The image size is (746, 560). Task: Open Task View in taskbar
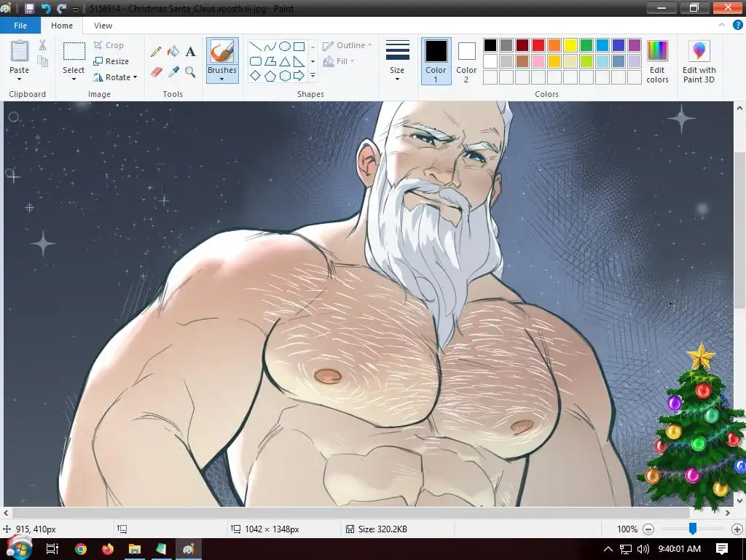point(52,549)
